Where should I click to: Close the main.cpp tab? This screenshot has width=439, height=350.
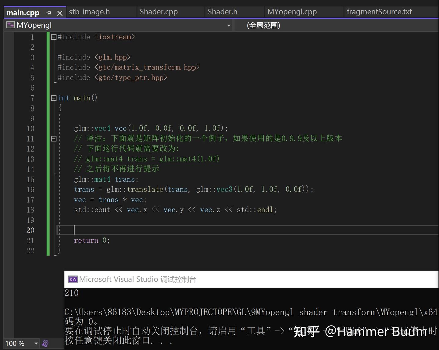(59, 12)
